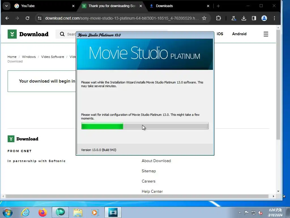Open Windows Explorer folder in taskbar
290x218 pixels.
[78, 212]
